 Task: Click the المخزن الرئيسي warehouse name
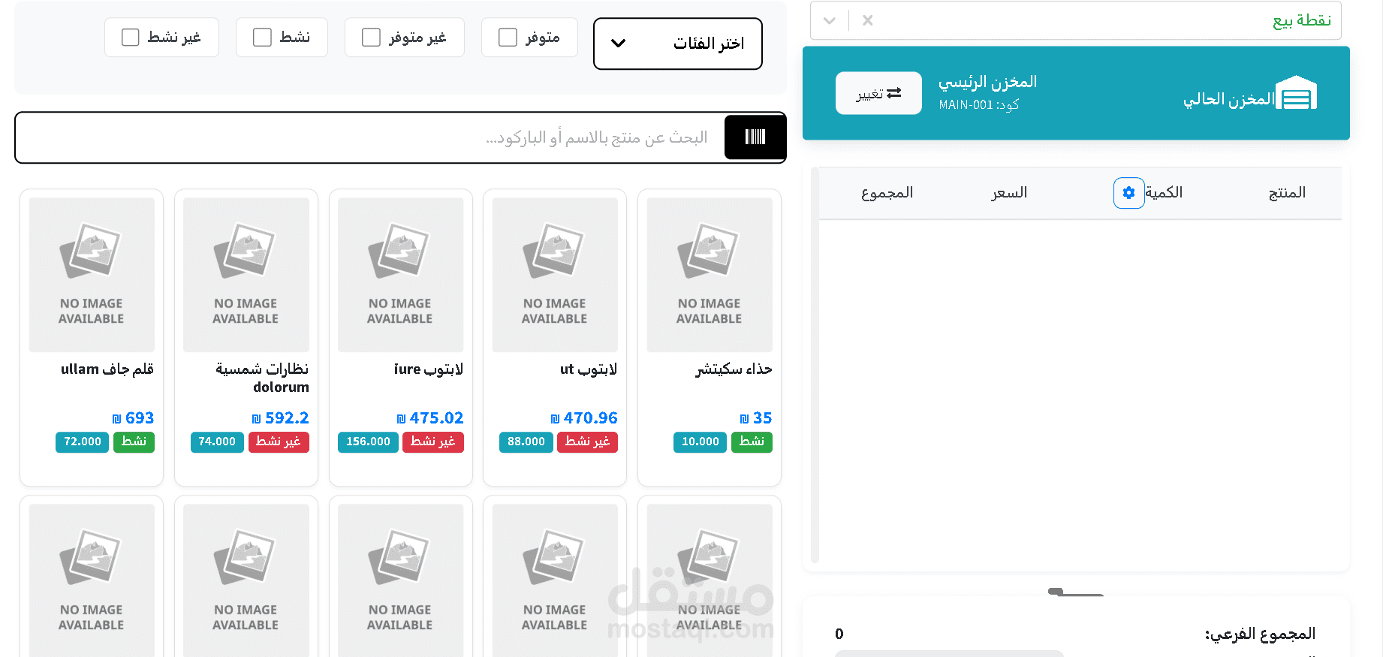[x=987, y=82]
